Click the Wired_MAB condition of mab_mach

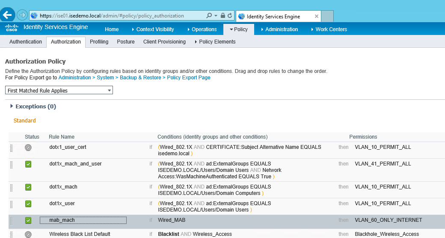(x=172, y=220)
